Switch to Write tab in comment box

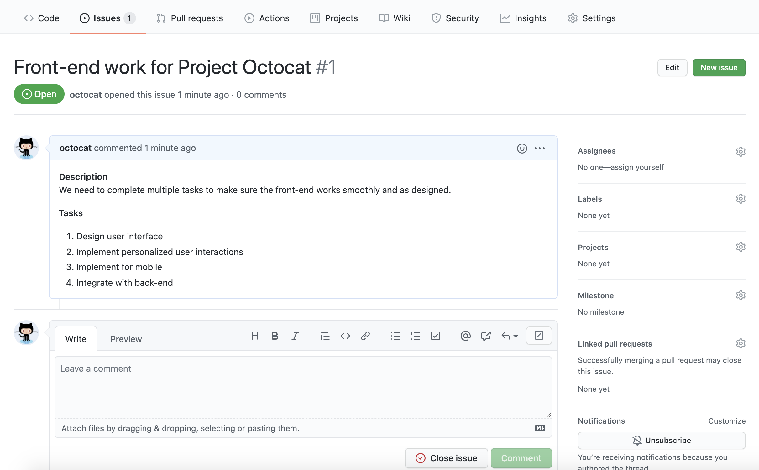[75, 338]
